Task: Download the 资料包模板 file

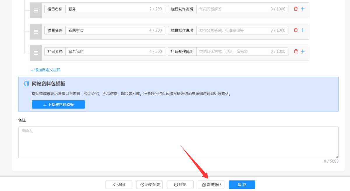Action: click(x=58, y=104)
